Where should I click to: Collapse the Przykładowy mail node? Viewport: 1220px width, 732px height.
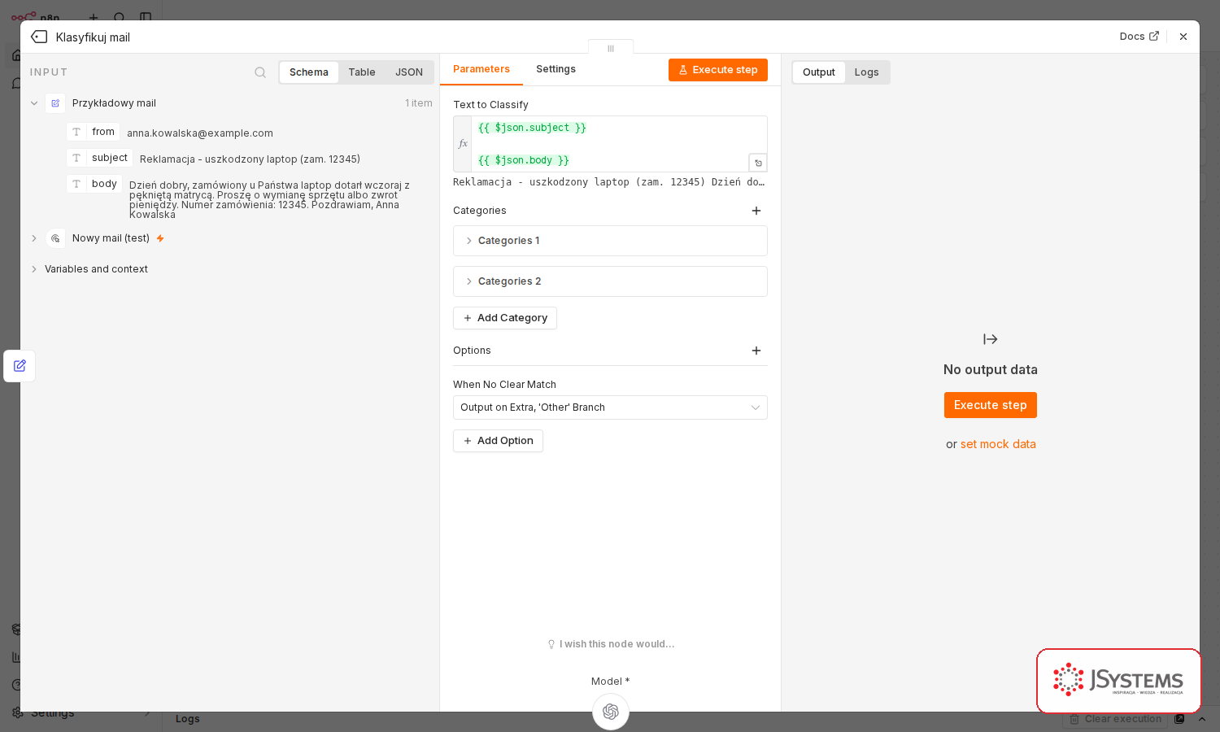[34, 103]
